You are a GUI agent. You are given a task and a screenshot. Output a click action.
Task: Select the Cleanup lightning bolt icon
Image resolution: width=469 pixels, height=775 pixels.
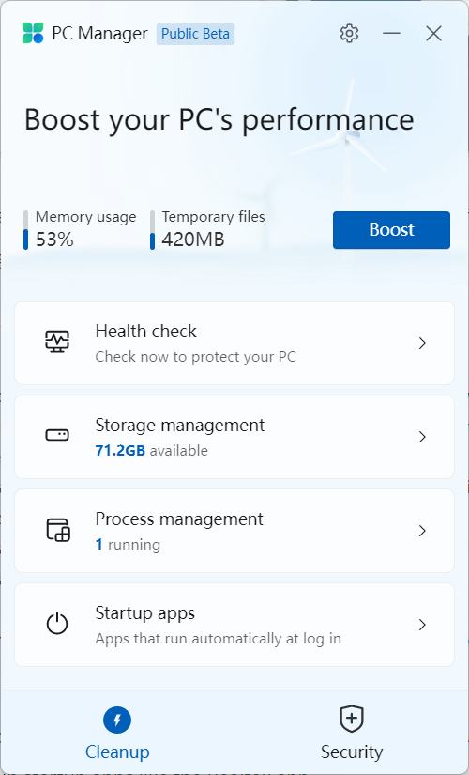pyautogui.click(x=117, y=721)
